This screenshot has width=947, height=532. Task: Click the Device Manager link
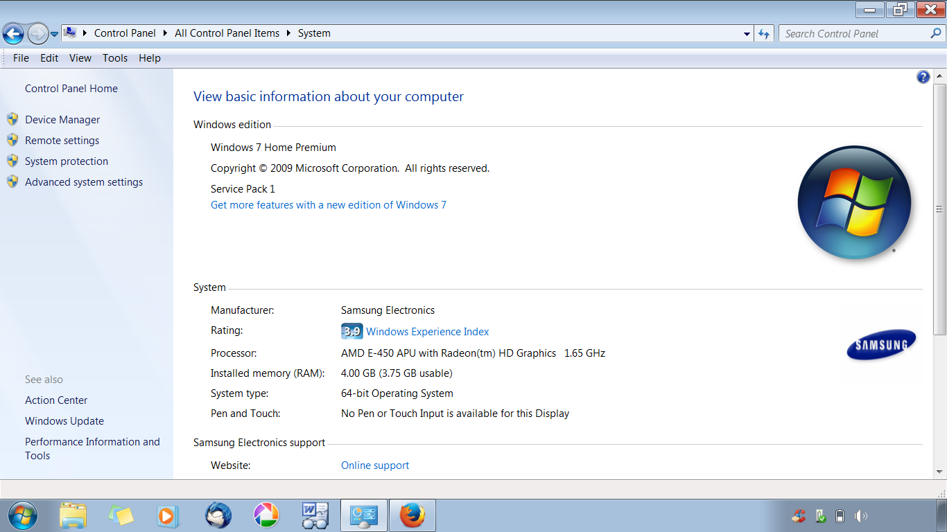[62, 120]
